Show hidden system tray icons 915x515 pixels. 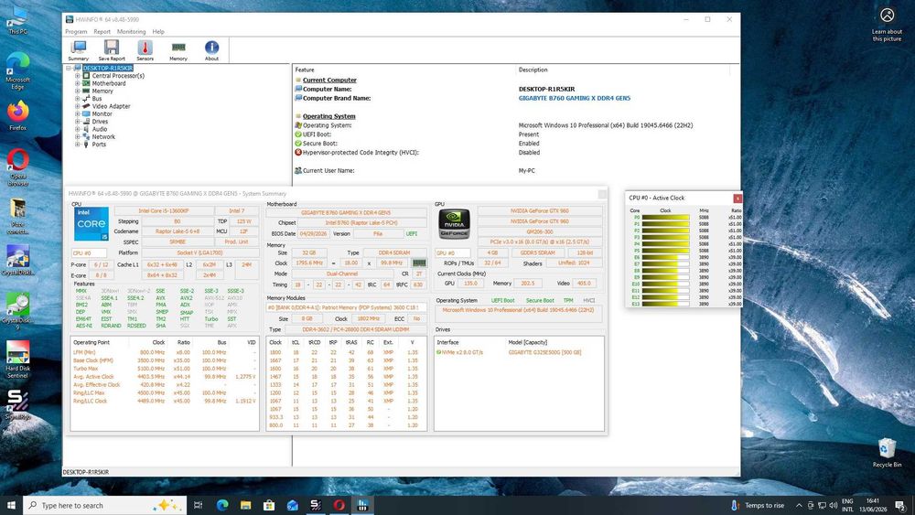(x=798, y=505)
